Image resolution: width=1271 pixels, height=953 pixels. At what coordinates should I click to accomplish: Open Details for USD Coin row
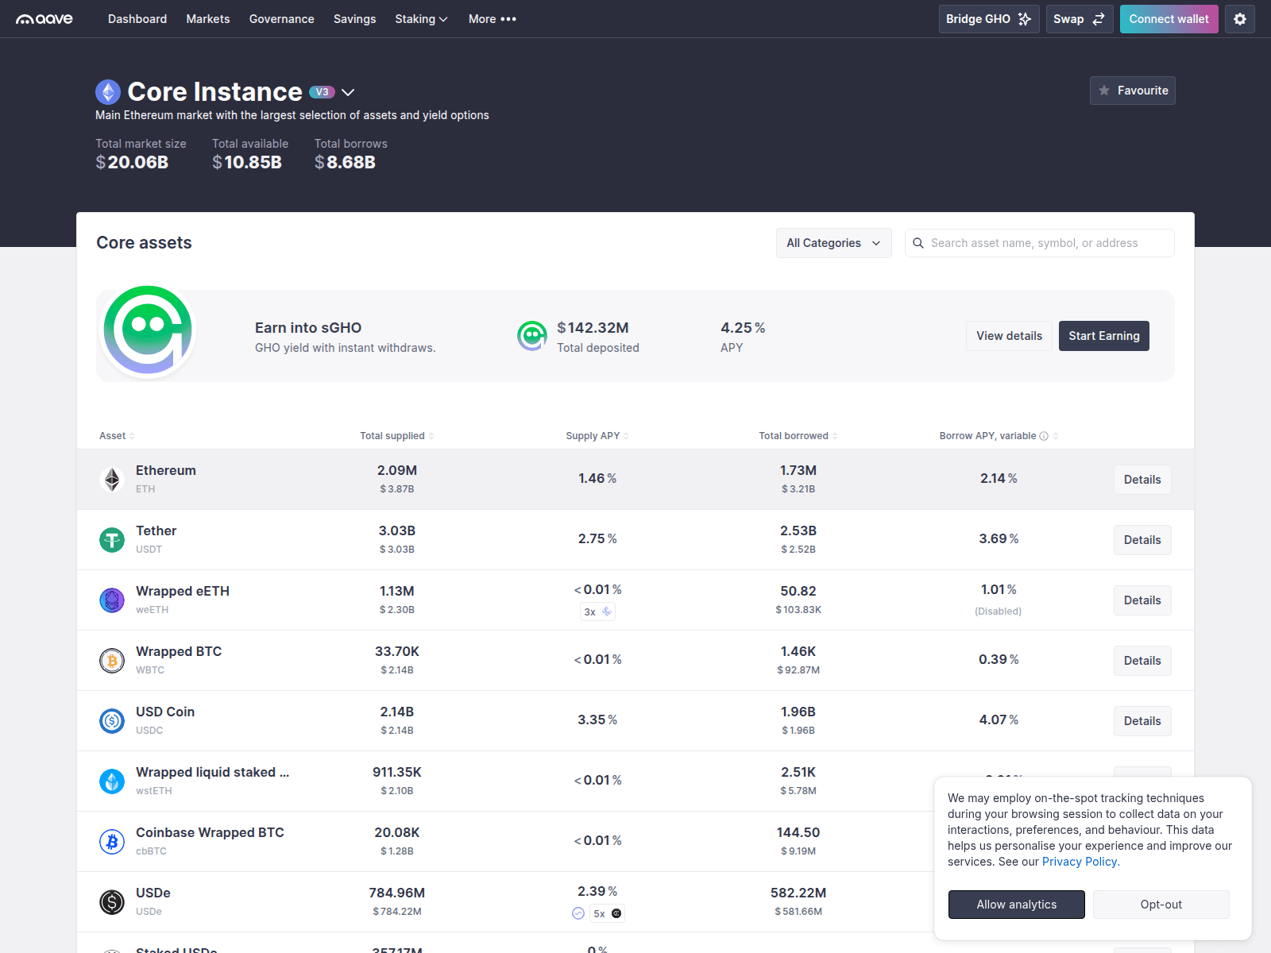[1142, 721]
